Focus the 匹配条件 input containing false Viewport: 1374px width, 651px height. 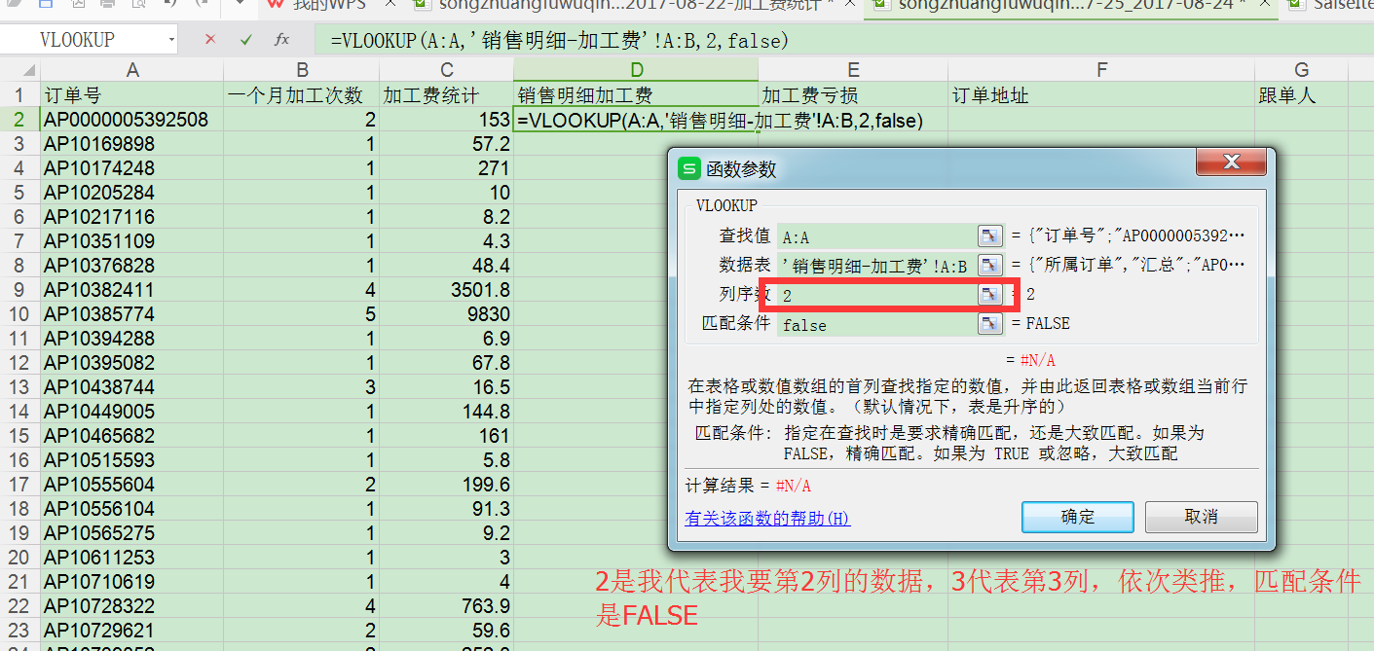click(x=876, y=323)
